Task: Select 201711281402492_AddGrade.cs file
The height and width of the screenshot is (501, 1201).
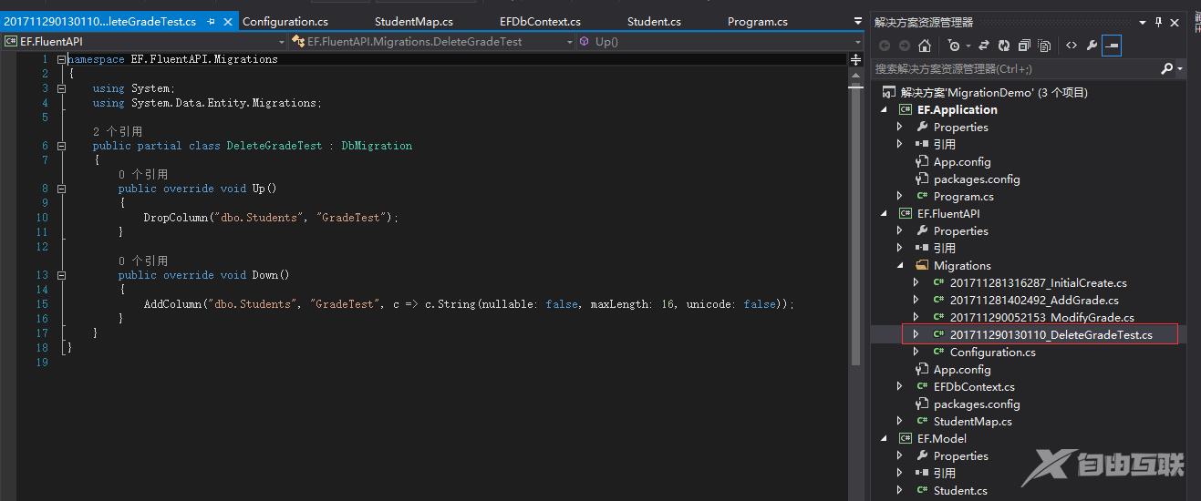Action: tap(1033, 300)
